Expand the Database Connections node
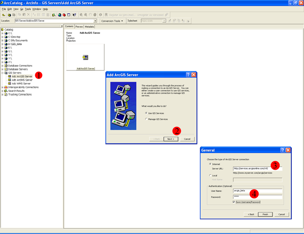The height and width of the screenshot is (234, 304). tap(2, 66)
